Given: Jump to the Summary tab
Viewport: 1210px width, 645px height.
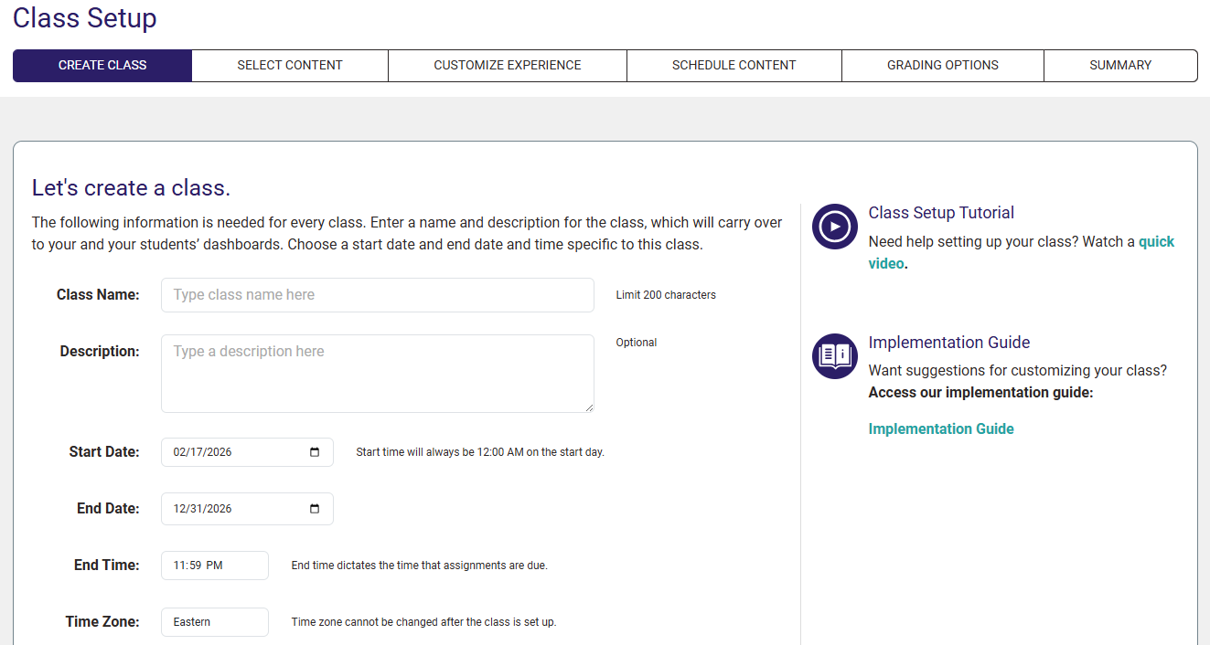Looking at the screenshot, I should click(1120, 66).
